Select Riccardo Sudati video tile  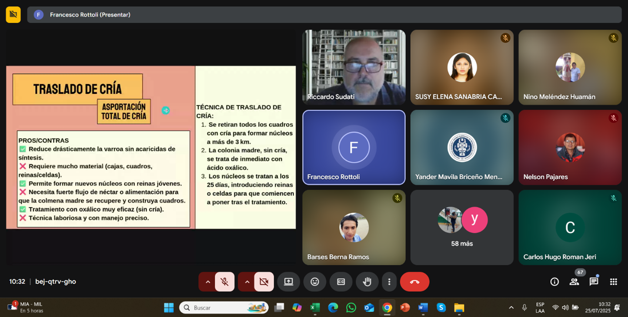click(354, 67)
